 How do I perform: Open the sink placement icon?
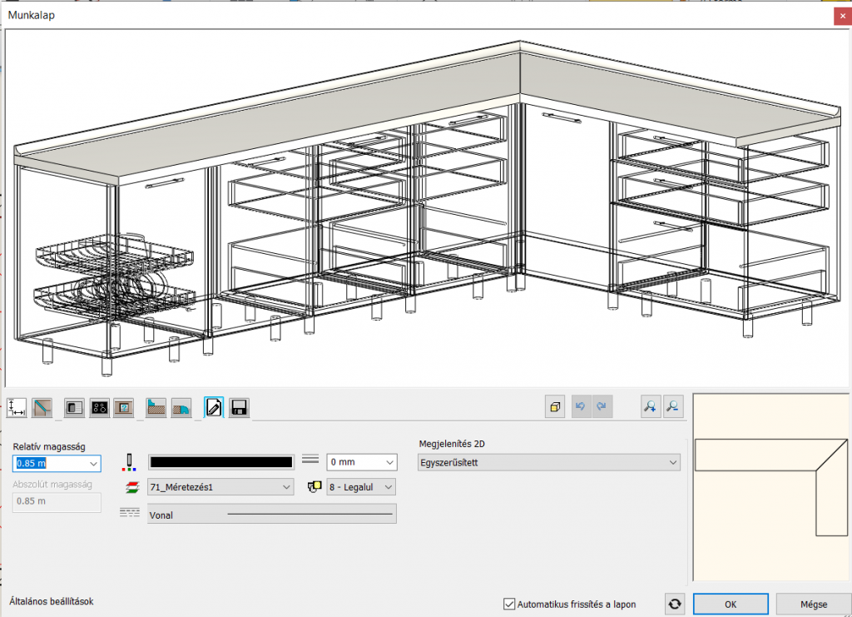pyautogui.click(x=74, y=407)
